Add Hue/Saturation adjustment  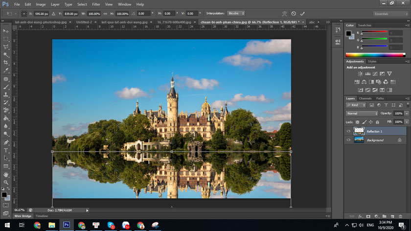pyautogui.click(x=357, y=82)
